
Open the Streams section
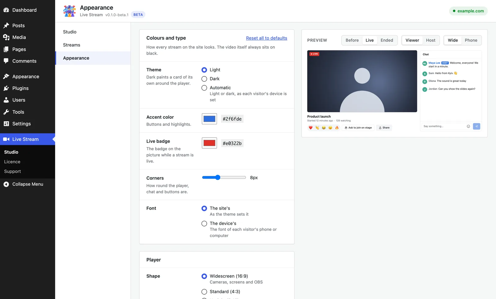pyautogui.click(x=93, y=45)
